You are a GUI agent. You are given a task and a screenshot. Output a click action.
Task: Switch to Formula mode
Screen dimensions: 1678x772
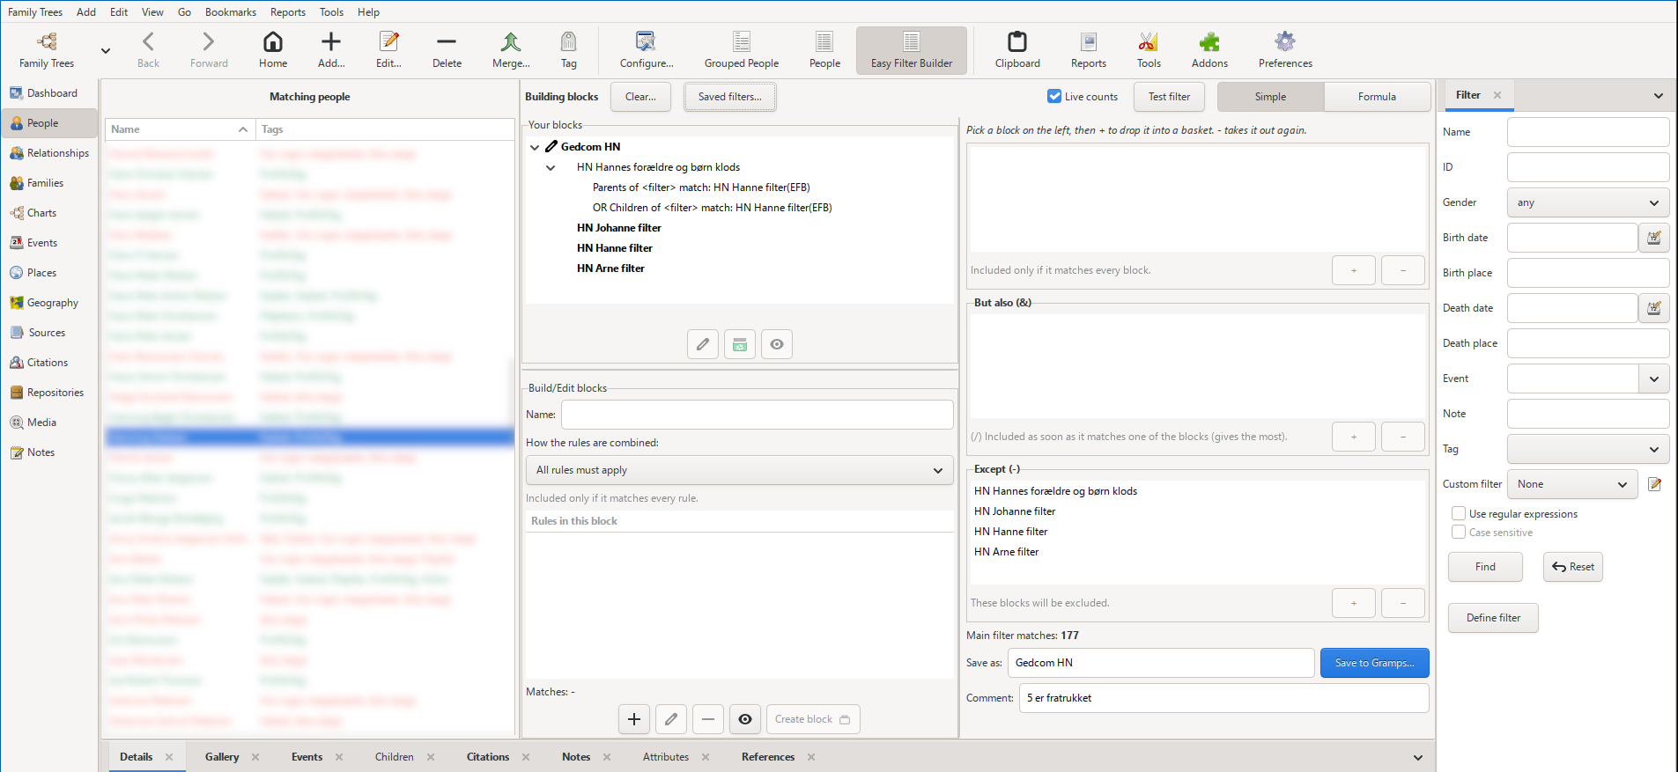(1377, 97)
